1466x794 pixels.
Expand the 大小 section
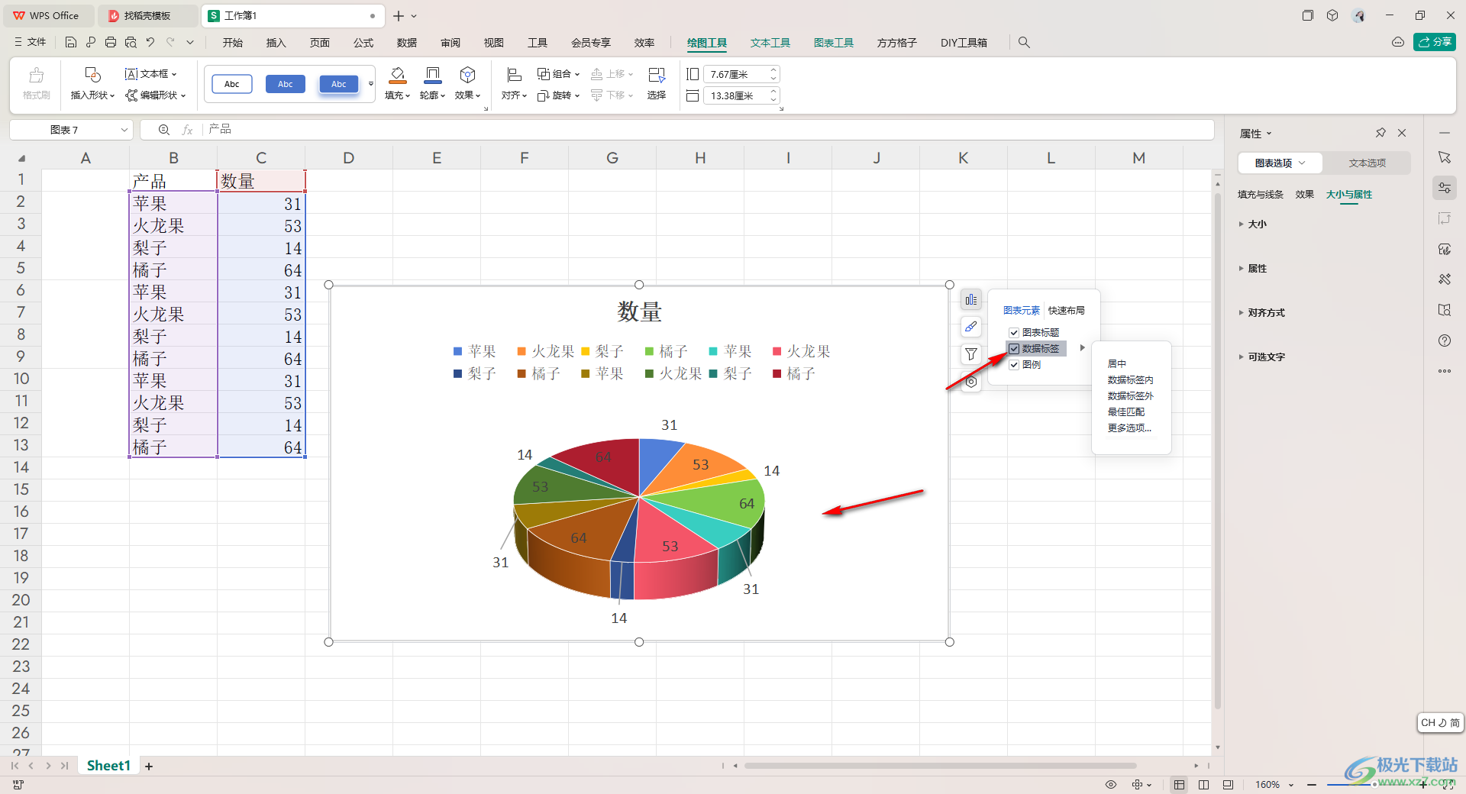pyautogui.click(x=1252, y=224)
